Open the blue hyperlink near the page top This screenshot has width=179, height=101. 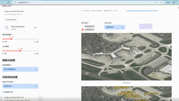tap(142, 10)
